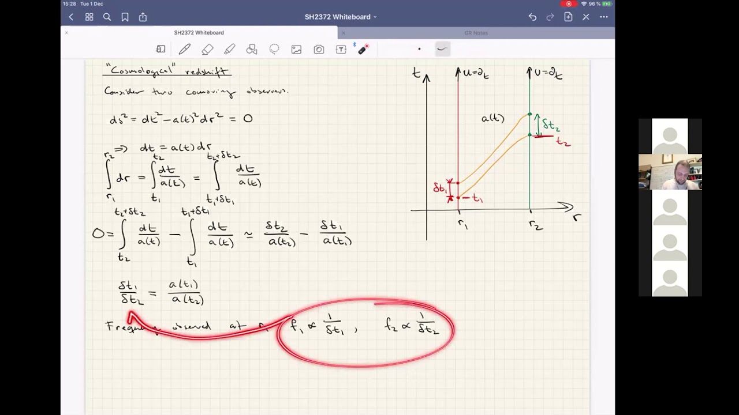Open the share and export menu
This screenshot has width=739, height=415.
143,17
